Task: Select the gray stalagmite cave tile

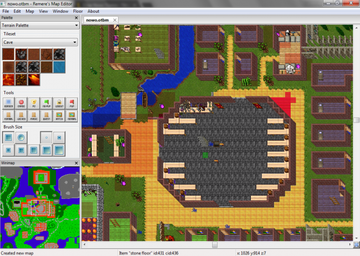Action: pyautogui.click(x=21, y=54)
